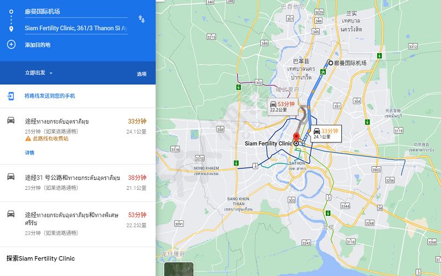Click highway 3312 shield on map
Viewport: 441px width, 276px height.
click(x=413, y=46)
